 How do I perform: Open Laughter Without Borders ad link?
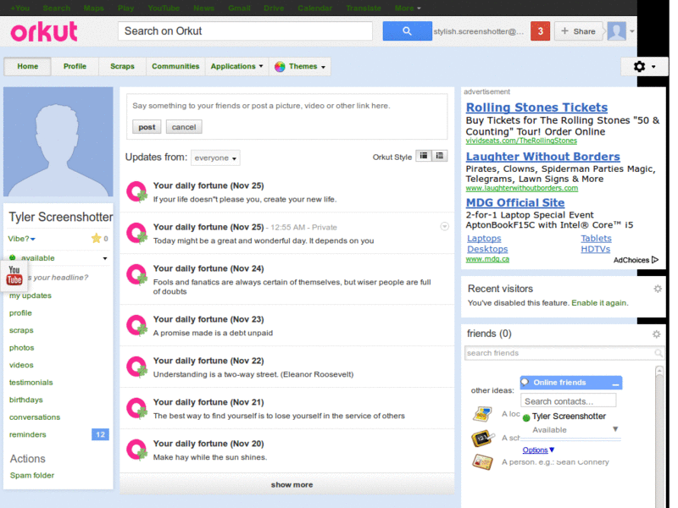[x=542, y=157]
